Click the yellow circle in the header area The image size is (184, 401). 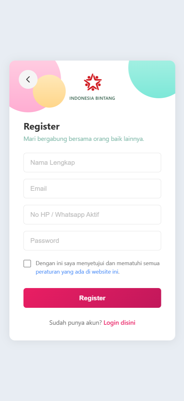(50, 91)
